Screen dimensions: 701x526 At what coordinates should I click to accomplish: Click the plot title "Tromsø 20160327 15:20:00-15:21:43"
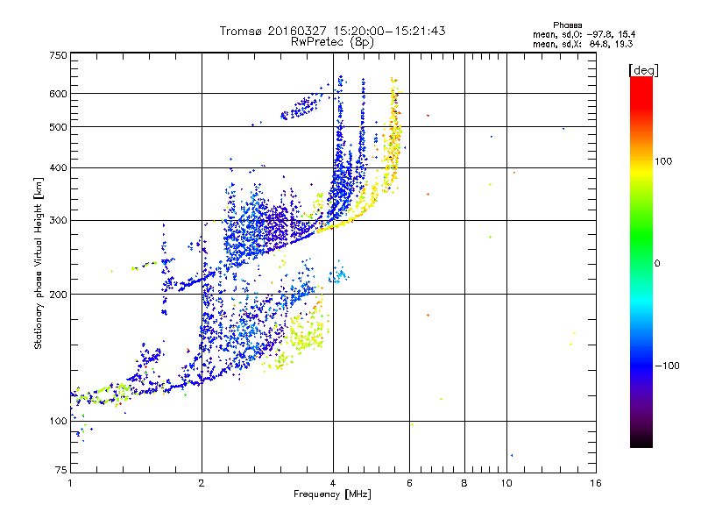pos(332,31)
